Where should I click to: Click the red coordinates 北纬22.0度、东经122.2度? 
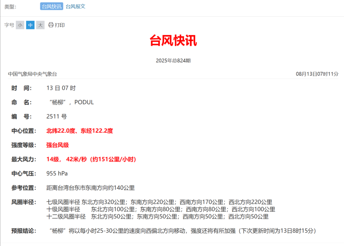[80, 131]
